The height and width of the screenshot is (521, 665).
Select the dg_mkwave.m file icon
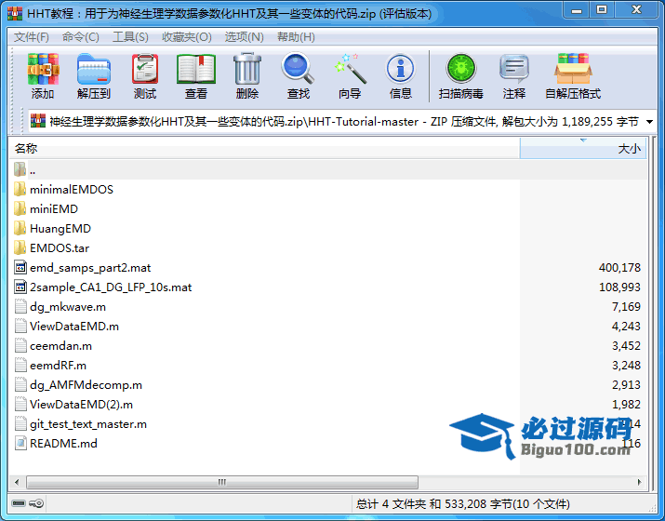[x=20, y=306]
